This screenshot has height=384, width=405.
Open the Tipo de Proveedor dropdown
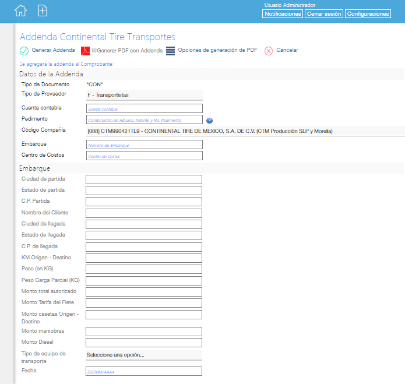pos(143,94)
